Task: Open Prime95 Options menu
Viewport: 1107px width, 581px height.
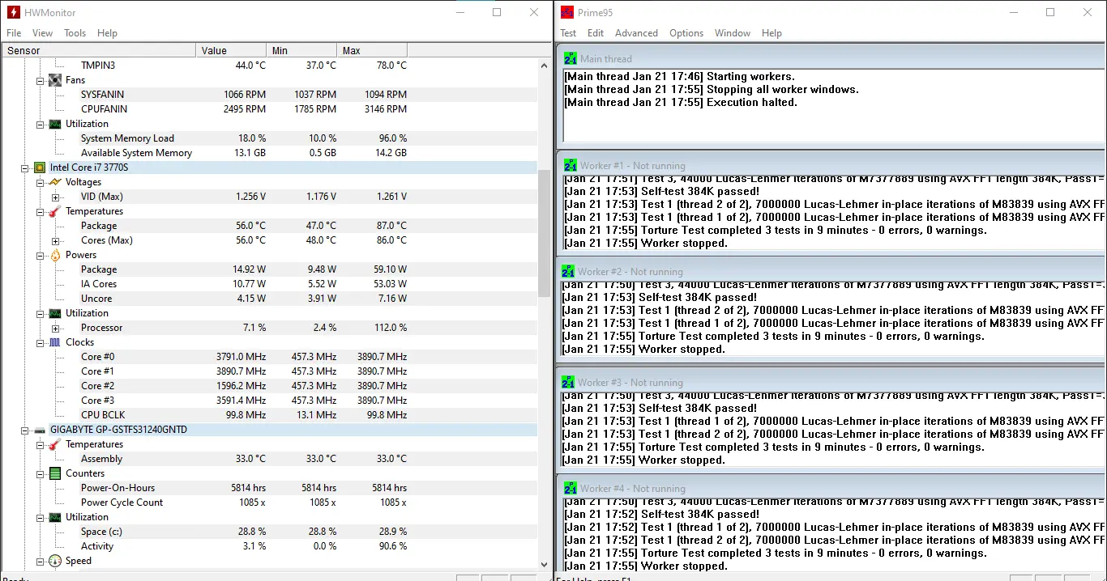Action: (686, 33)
